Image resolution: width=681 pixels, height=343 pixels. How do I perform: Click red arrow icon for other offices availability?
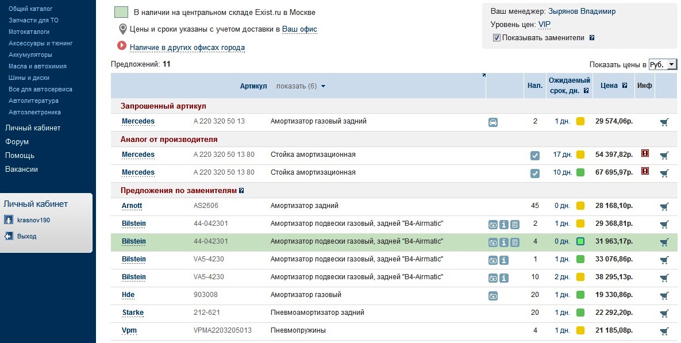pyautogui.click(x=122, y=45)
